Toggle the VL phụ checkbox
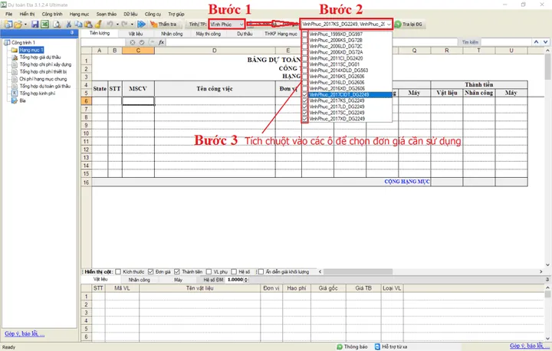 (x=209, y=272)
